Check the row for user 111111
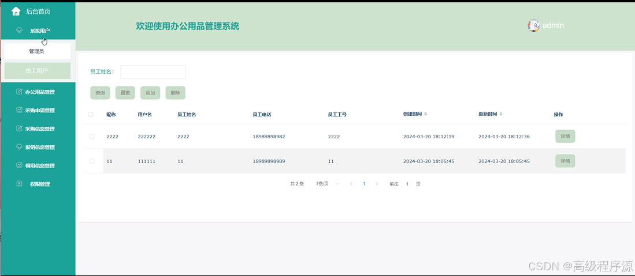Screen dimensions: 635x276 coord(92,161)
